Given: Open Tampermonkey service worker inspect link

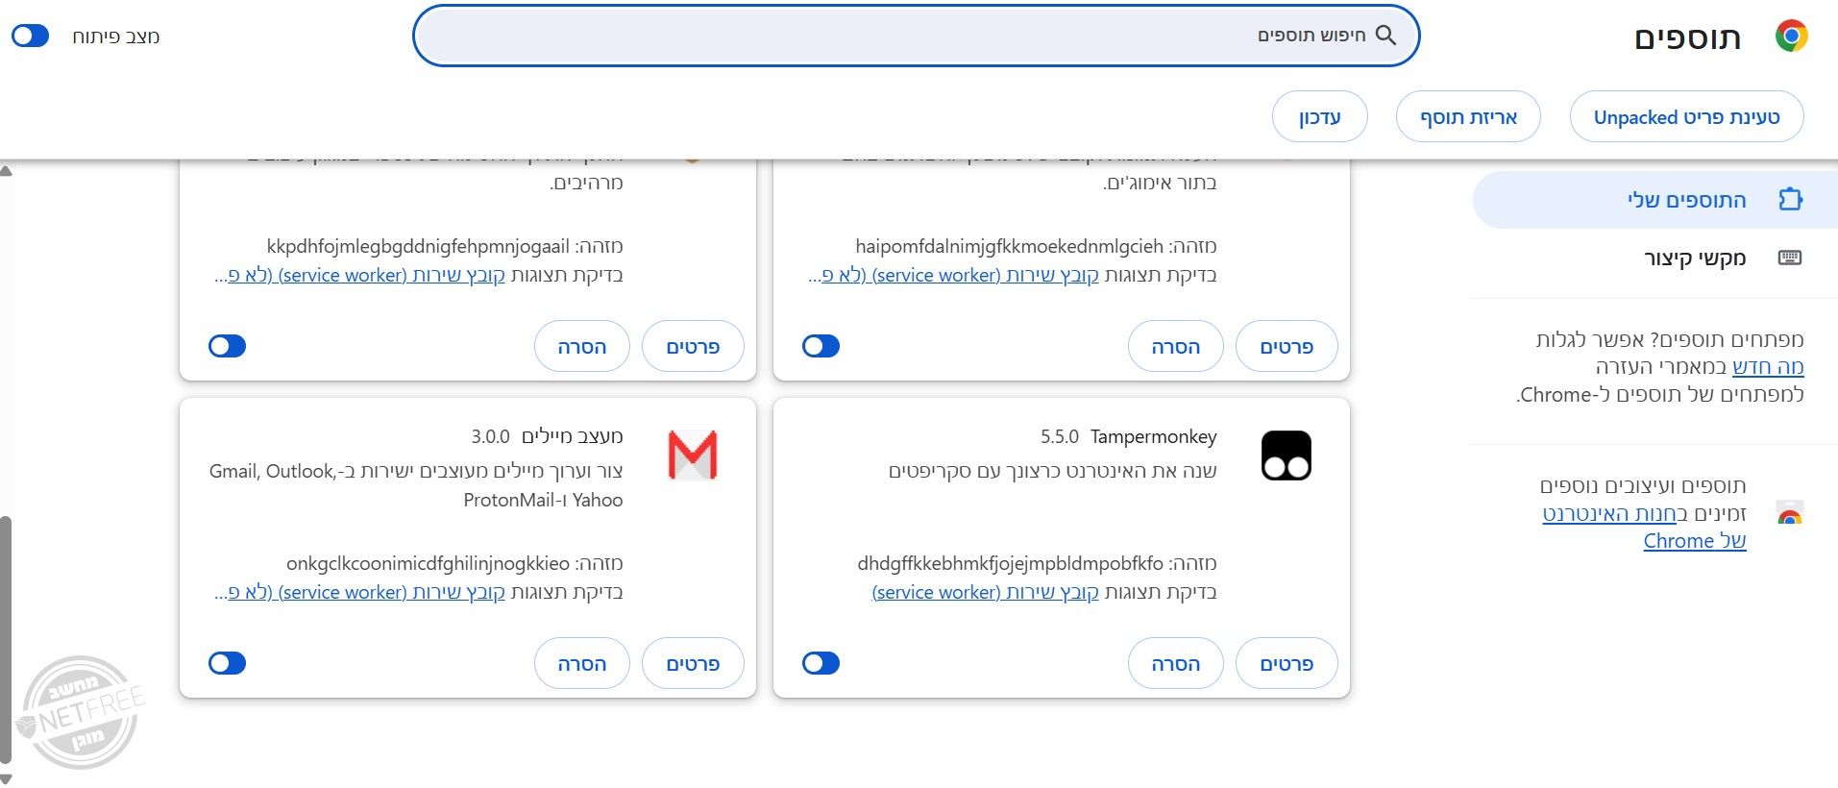Looking at the screenshot, I should [x=985, y=592].
